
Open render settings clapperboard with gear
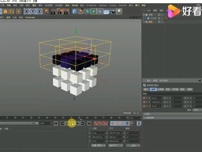point(67,11)
